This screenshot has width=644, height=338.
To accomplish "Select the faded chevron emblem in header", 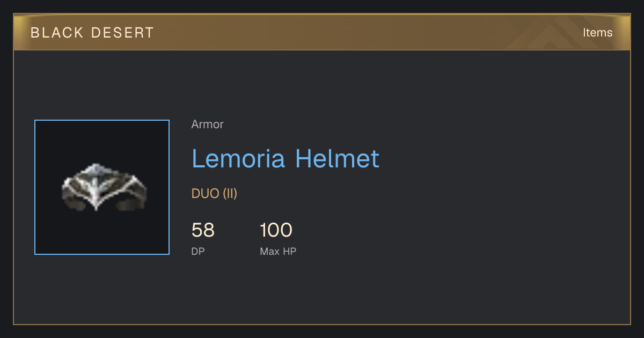I will [550, 33].
